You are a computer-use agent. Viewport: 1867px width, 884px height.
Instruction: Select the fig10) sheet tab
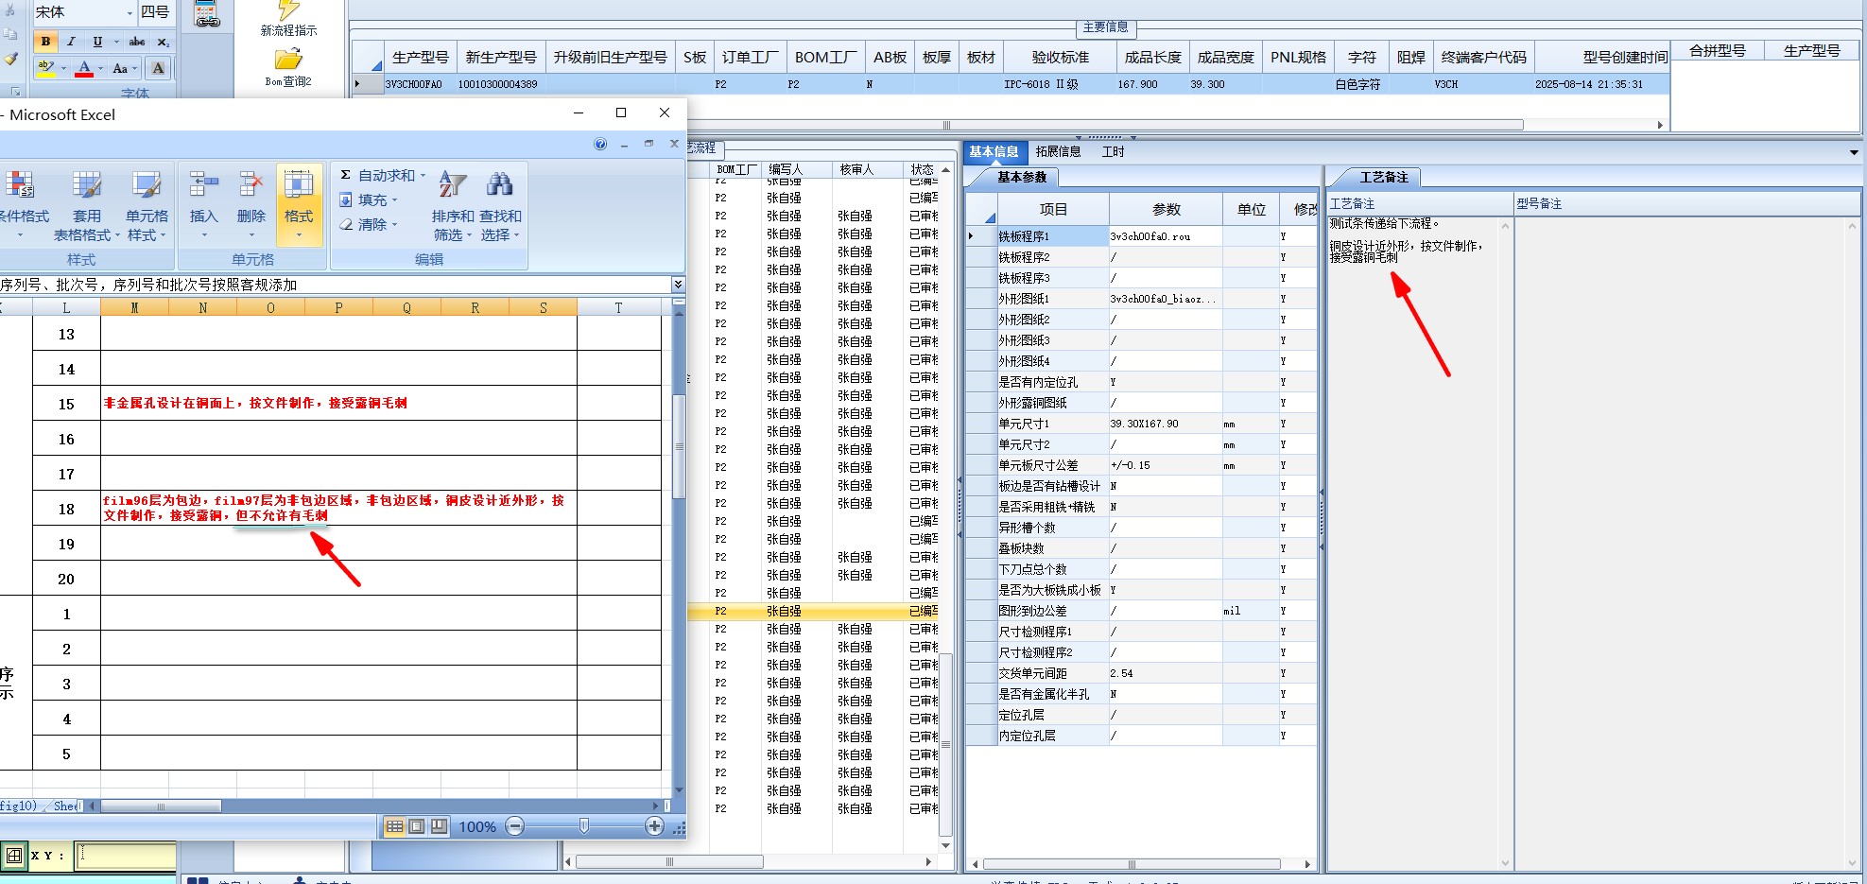point(18,806)
